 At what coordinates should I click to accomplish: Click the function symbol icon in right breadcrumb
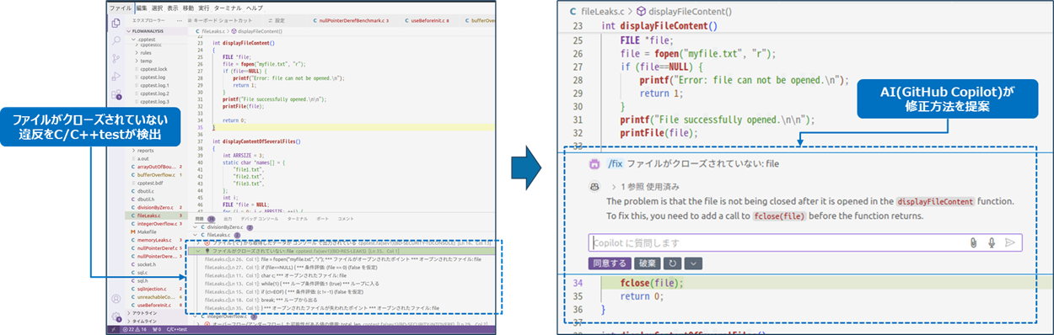pos(641,12)
